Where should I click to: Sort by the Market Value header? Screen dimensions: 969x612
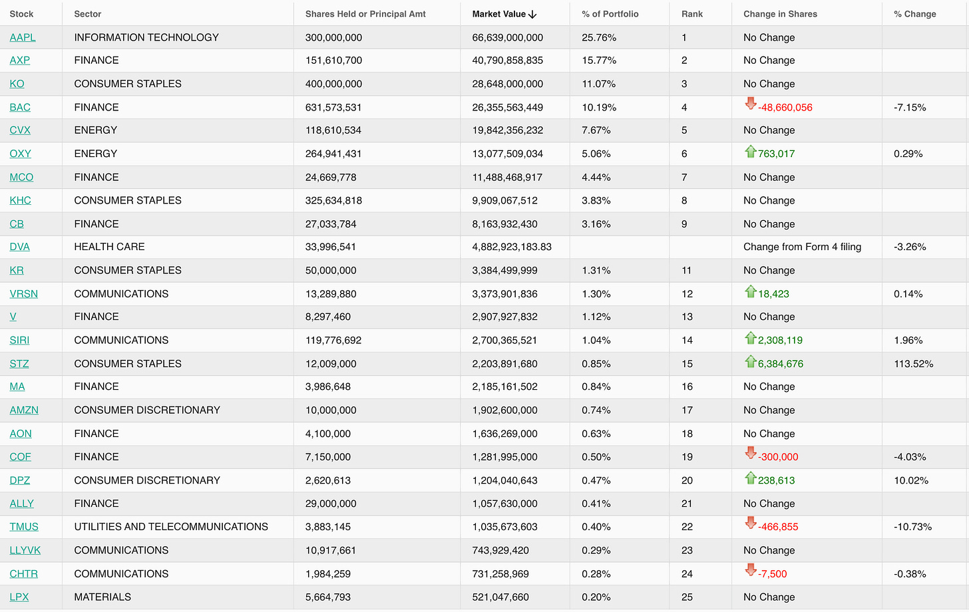[499, 14]
